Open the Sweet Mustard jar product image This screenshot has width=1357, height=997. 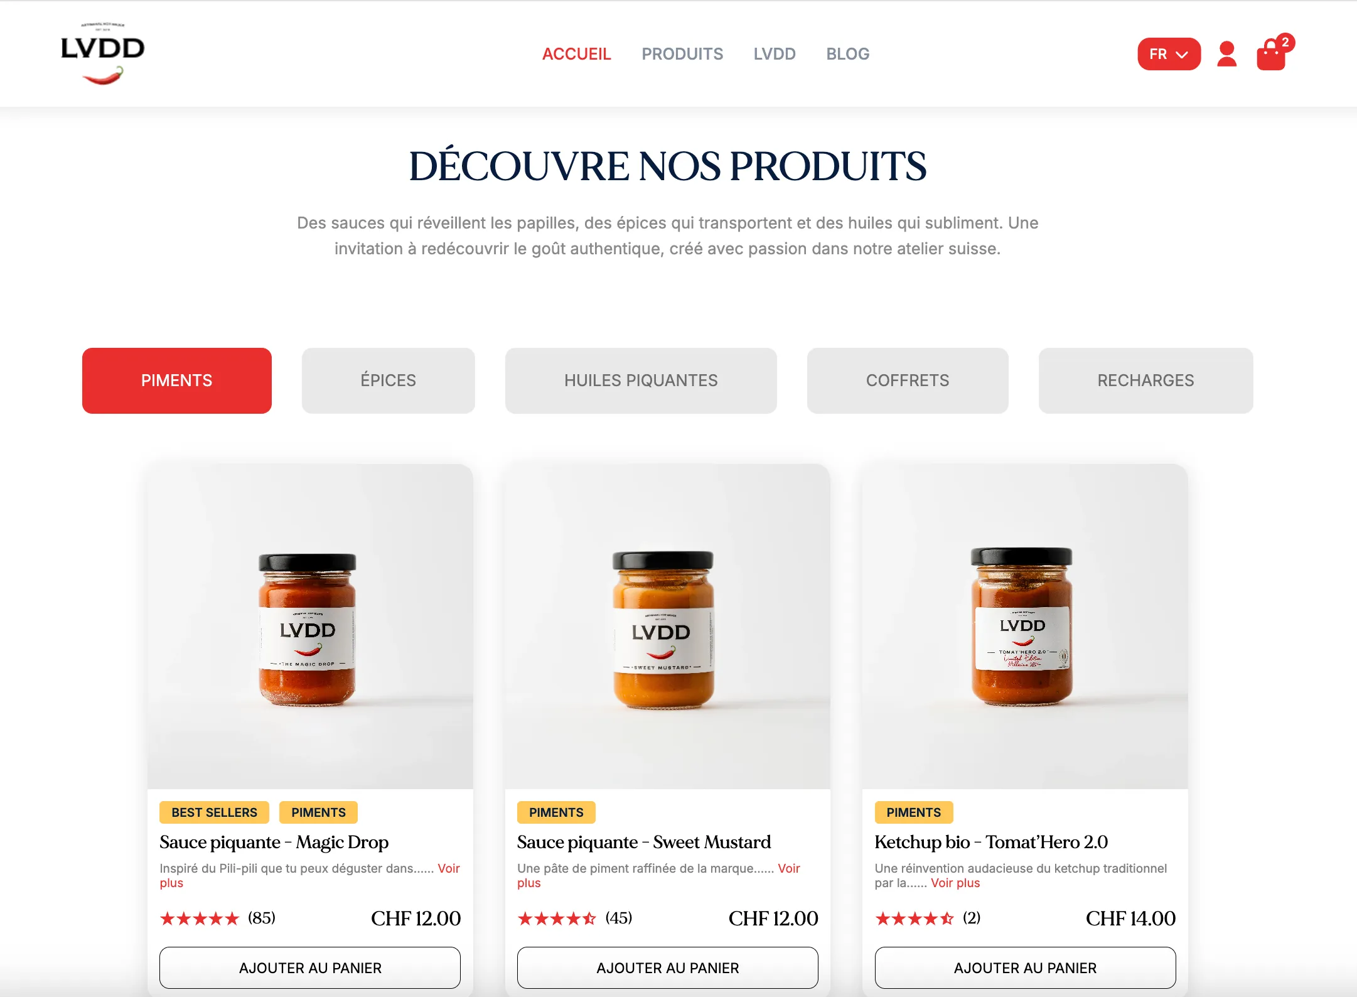click(x=667, y=626)
